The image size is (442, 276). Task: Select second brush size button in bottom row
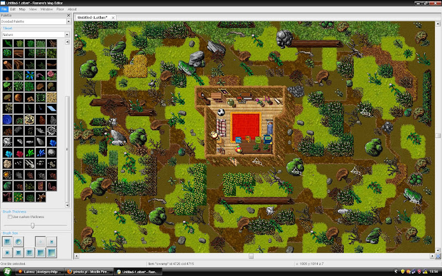point(18,252)
